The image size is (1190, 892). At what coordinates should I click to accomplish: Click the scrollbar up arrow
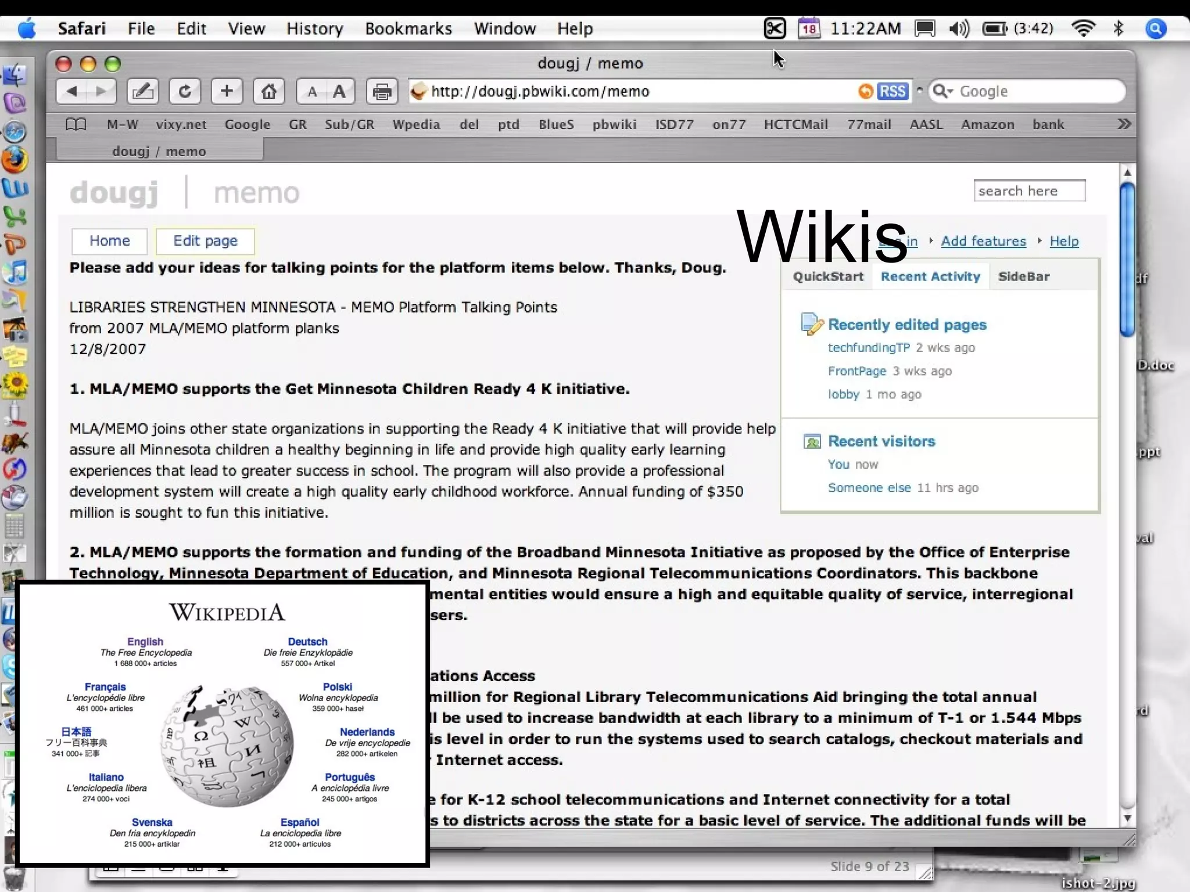[1127, 172]
